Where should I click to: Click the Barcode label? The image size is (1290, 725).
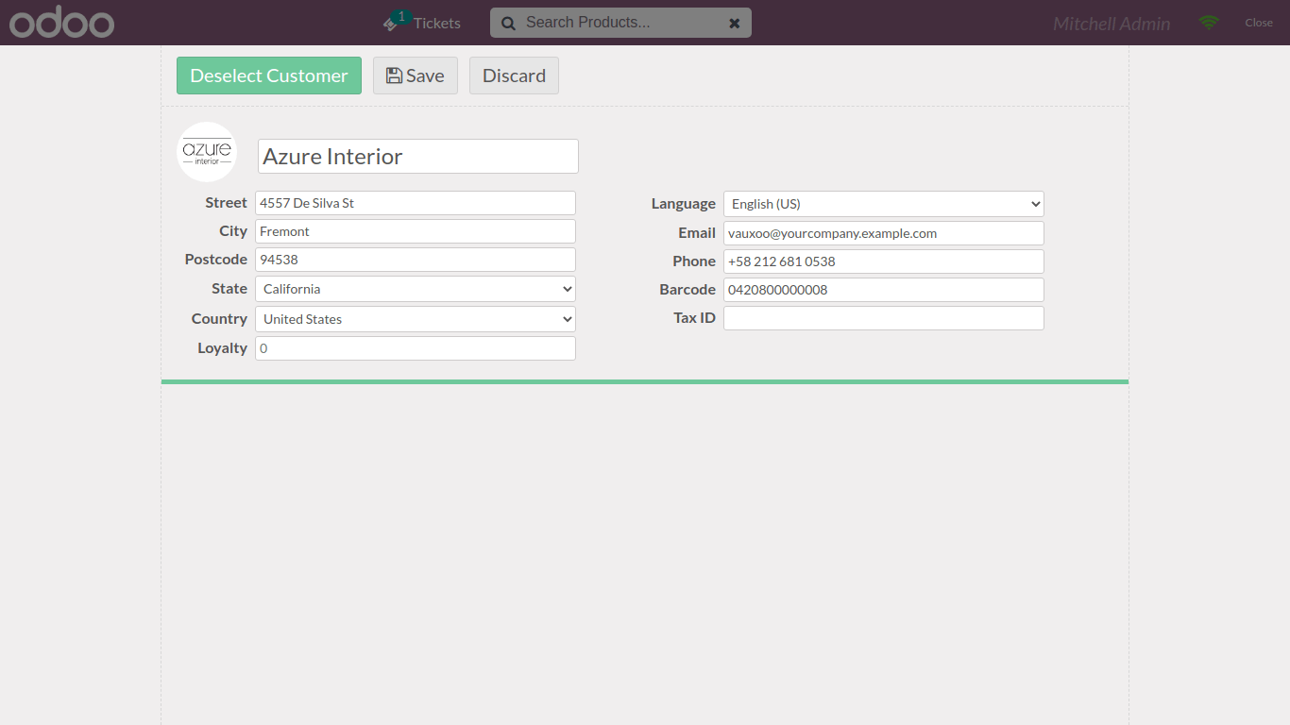(687, 290)
